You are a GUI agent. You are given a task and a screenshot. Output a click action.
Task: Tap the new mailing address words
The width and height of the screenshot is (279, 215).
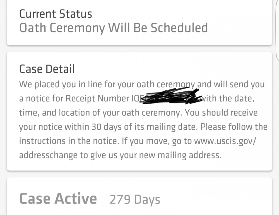(x=180, y=155)
